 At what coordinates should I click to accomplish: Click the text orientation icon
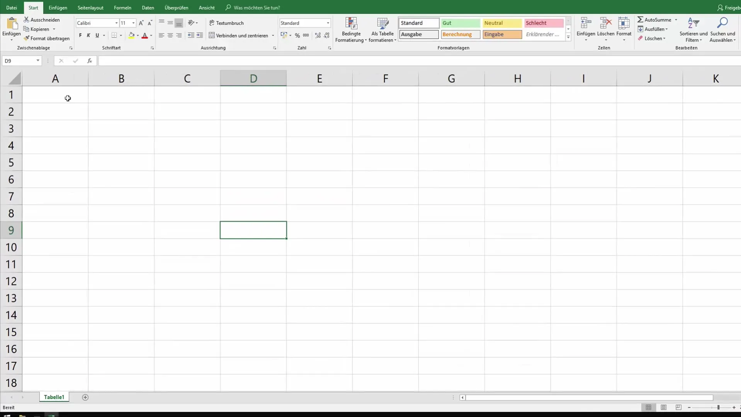pos(191,23)
